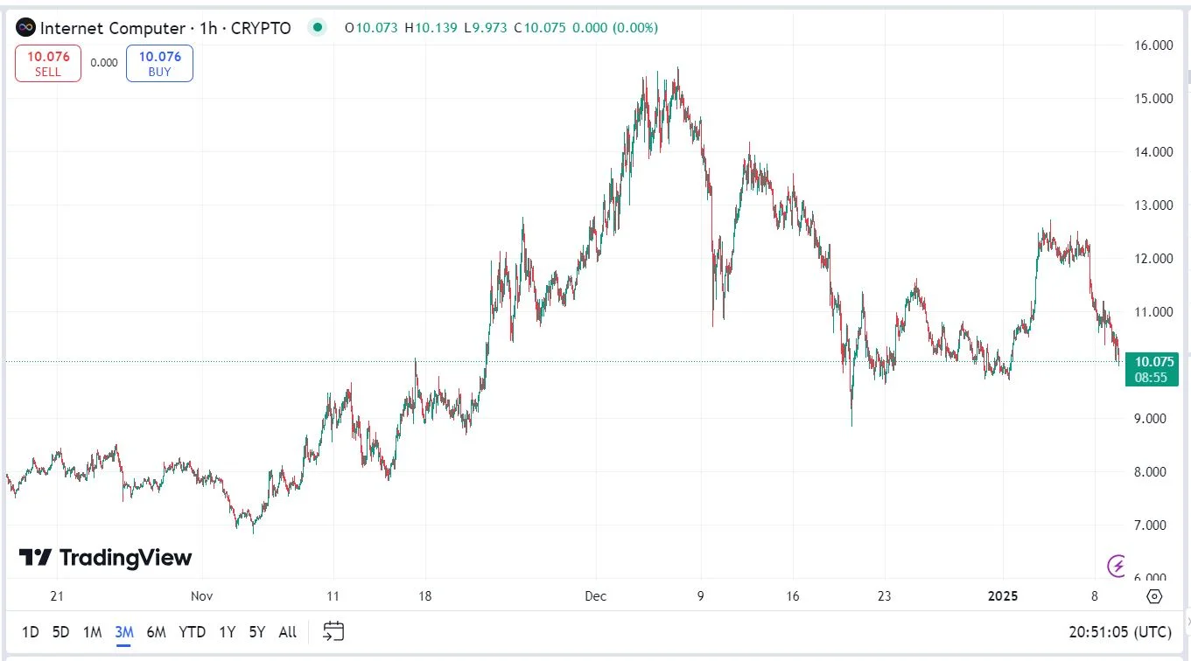
Task: Select the 5D time range
Action: pos(60,631)
